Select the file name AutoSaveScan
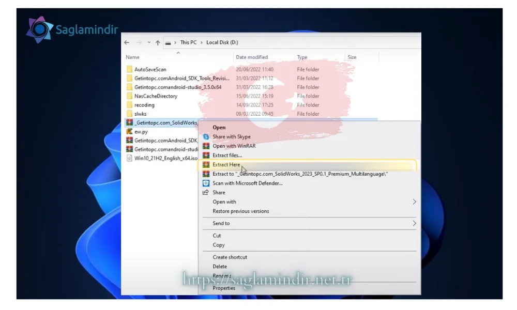Screen dimensions: 517x310 coord(150,70)
